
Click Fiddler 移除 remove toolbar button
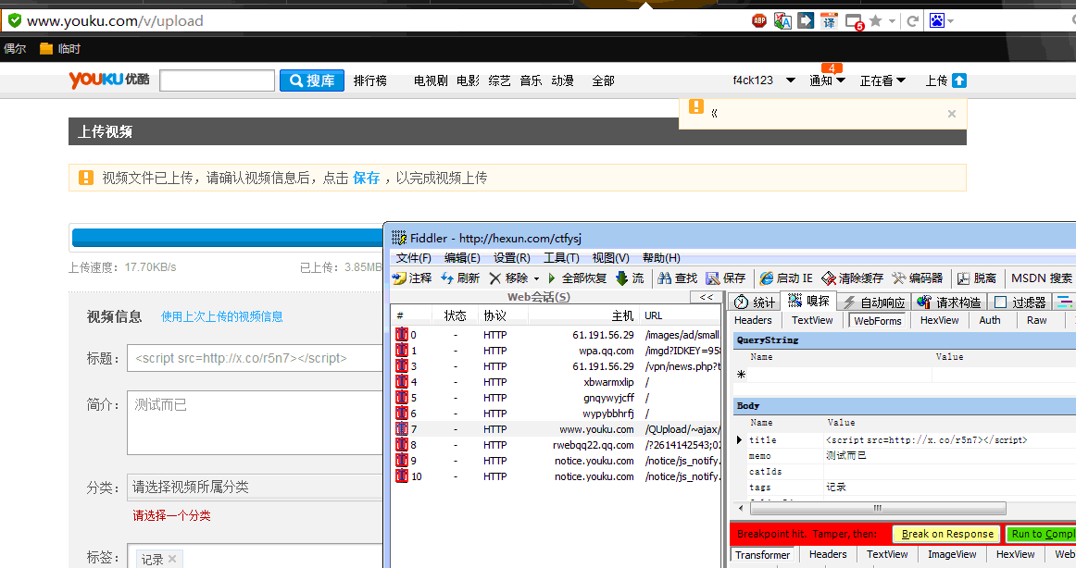[508, 278]
